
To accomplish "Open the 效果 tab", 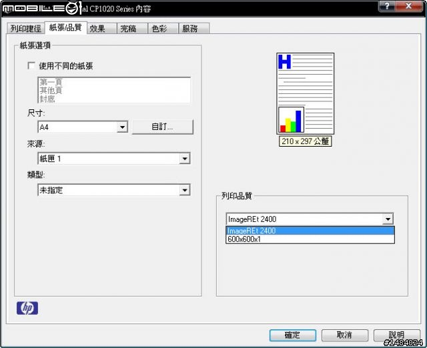I will (x=102, y=28).
